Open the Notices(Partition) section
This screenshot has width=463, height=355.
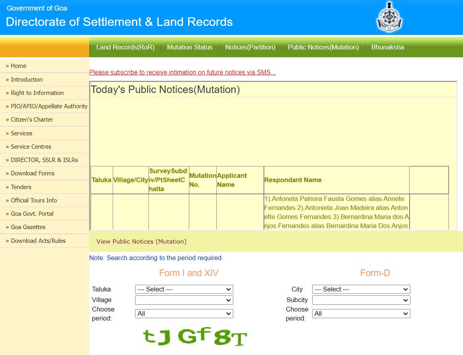(x=250, y=47)
